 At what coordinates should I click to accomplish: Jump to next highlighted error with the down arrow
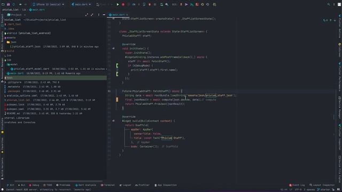point(335,20)
